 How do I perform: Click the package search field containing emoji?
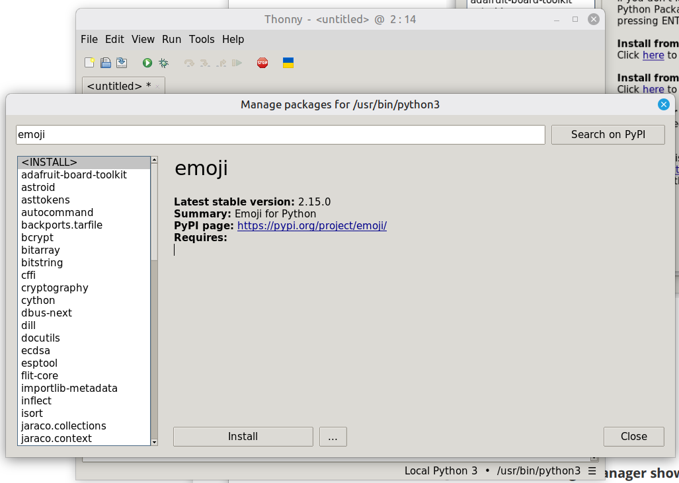280,135
